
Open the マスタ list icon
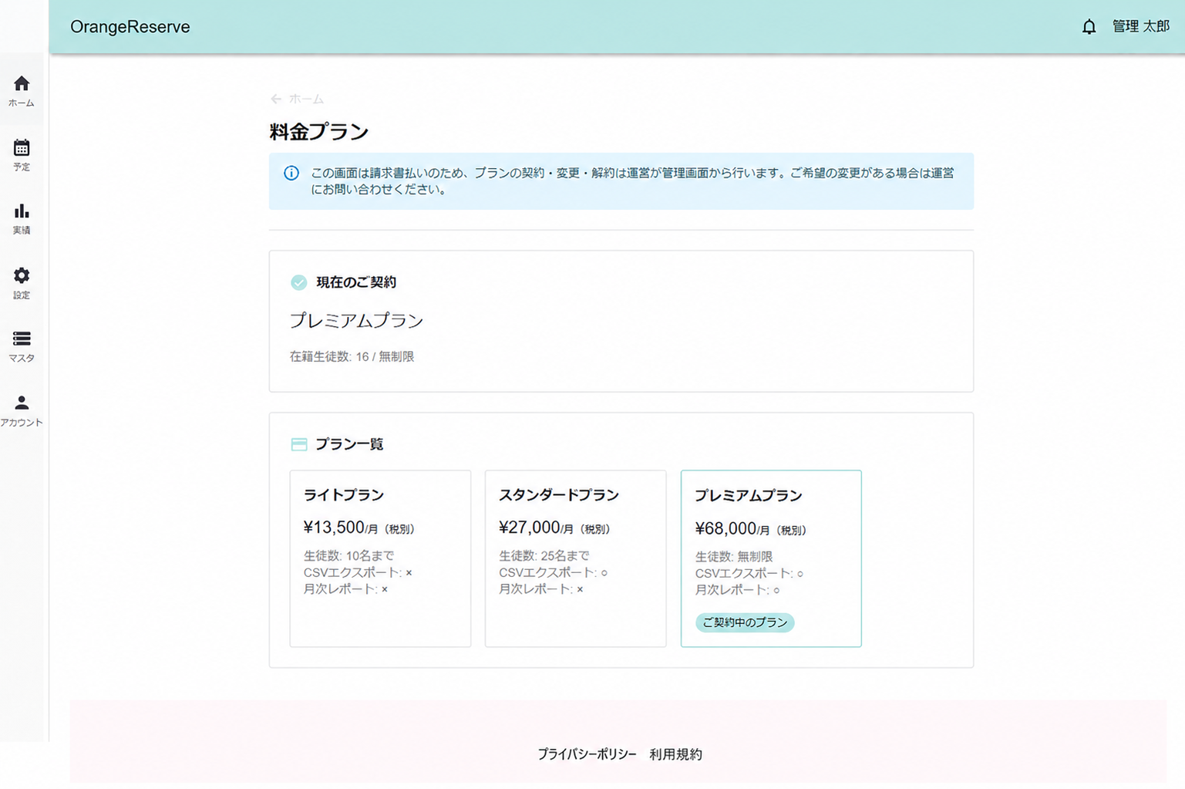click(x=22, y=339)
